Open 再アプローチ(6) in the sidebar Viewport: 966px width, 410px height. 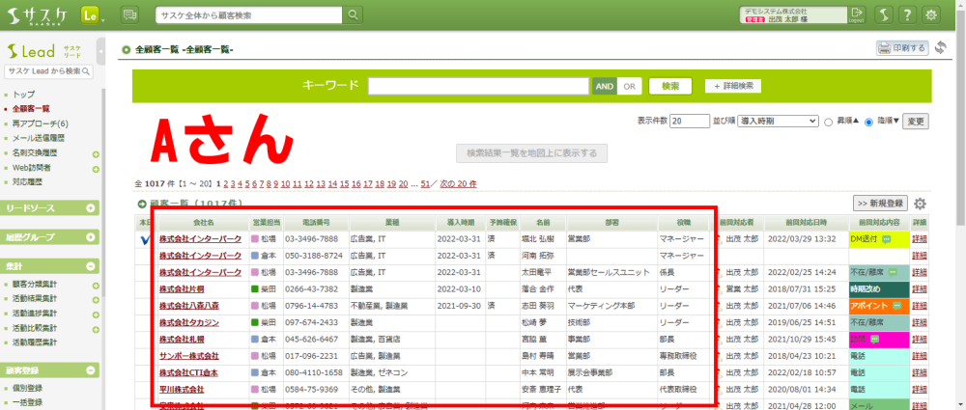tap(41, 123)
